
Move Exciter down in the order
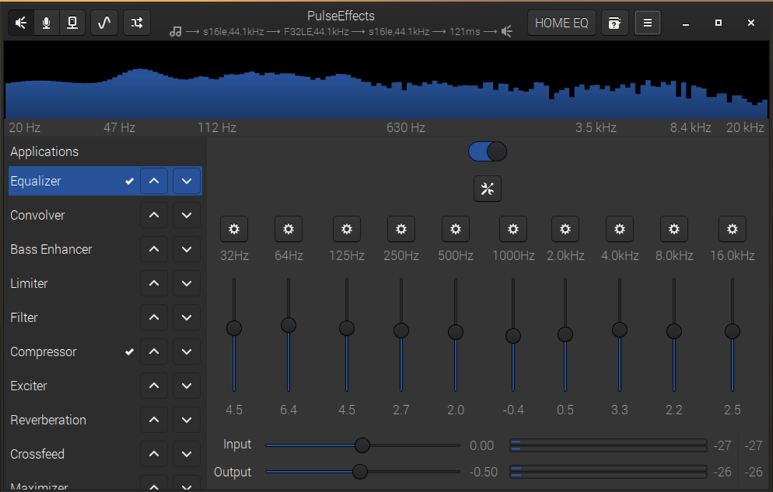pyautogui.click(x=187, y=386)
